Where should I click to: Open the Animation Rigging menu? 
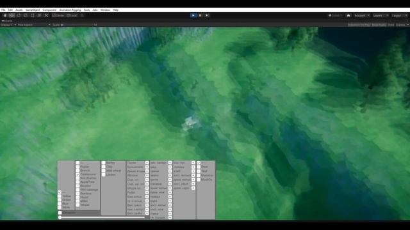(70, 10)
